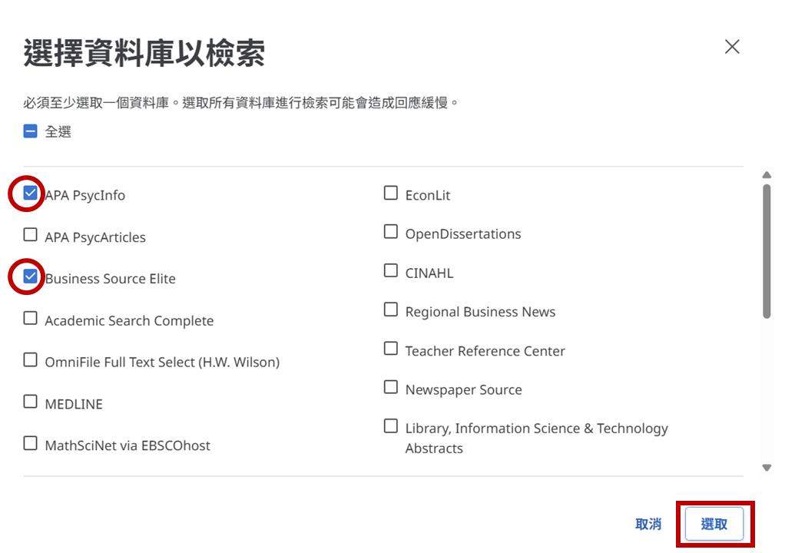Screen dimensions: 785x553
Task: Check MathSciNet via EBSCOhost
Action: (31, 443)
